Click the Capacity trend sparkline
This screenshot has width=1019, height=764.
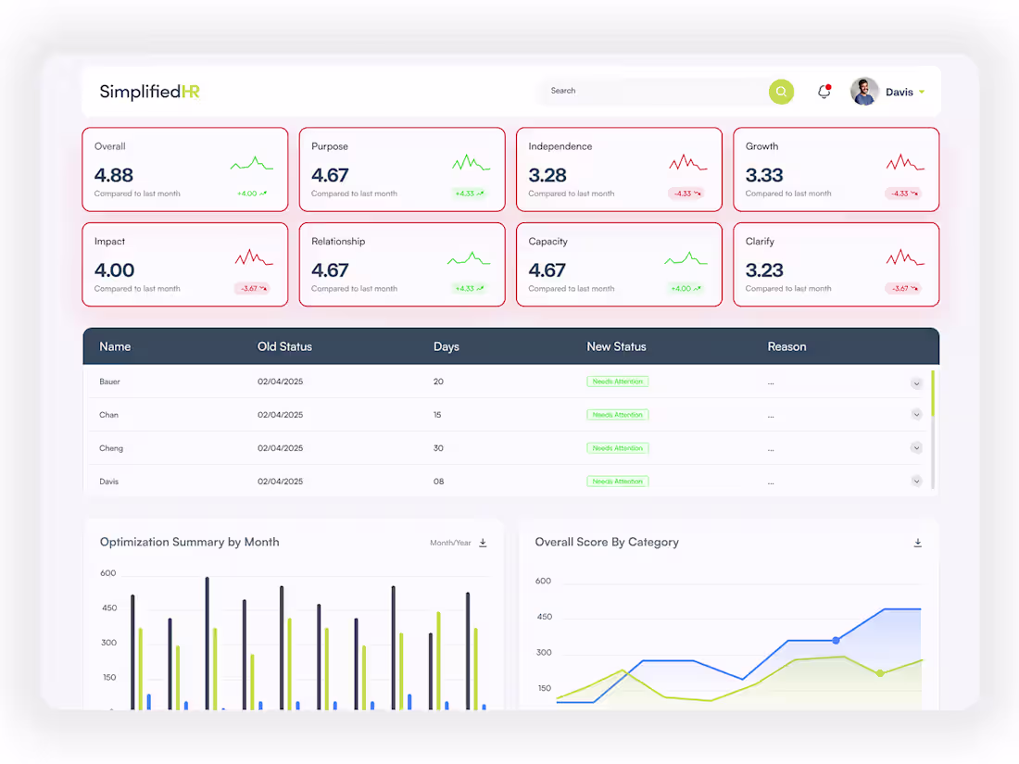(x=686, y=258)
